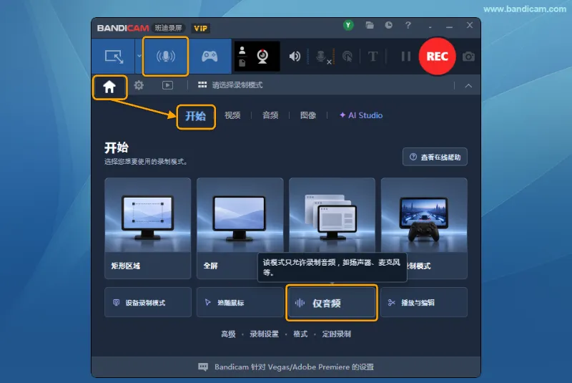This screenshot has height=383, width=572.
Task: Toggle the webcam overlay icon
Action: (262, 57)
